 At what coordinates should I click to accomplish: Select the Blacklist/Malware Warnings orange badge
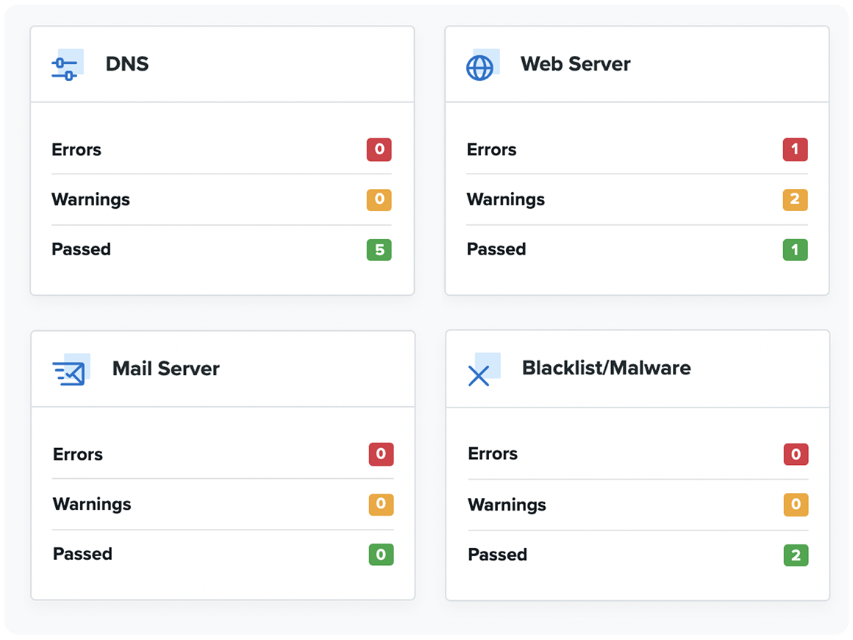click(x=796, y=505)
